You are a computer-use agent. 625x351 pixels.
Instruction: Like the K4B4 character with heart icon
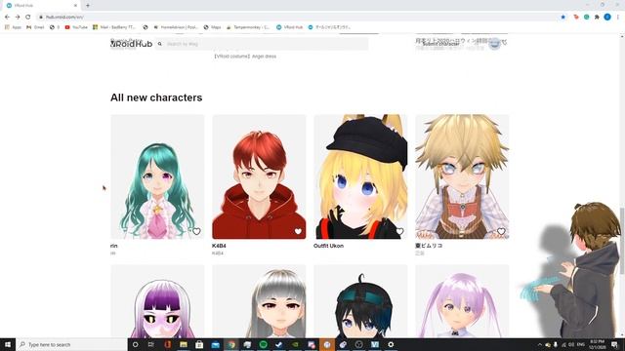tap(298, 231)
